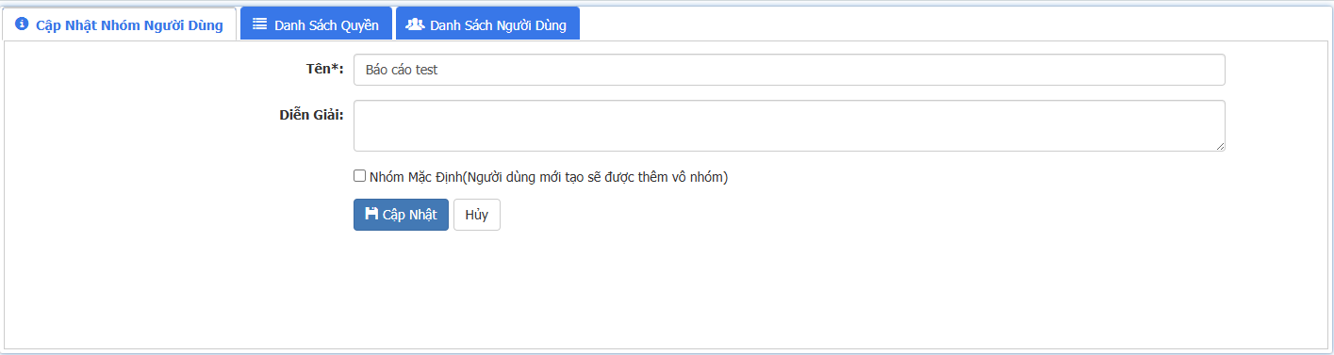Screen dimensions: 1334x355
Task: Click the Cập Nhật button
Action: point(401,215)
